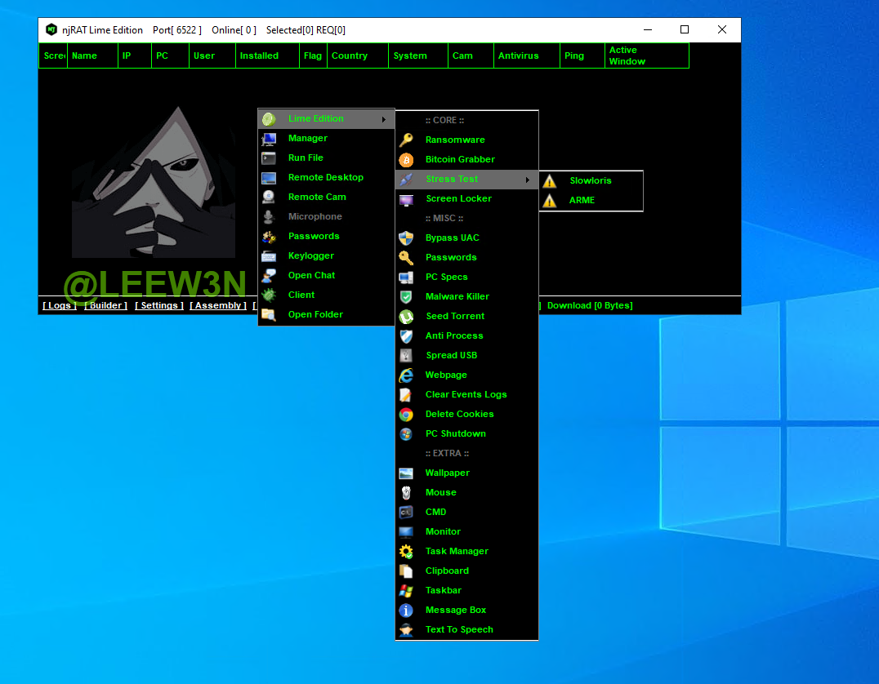The image size is (879, 684).
Task: Expand the Stress Test submenu arrow
Action: click(528, 180)
